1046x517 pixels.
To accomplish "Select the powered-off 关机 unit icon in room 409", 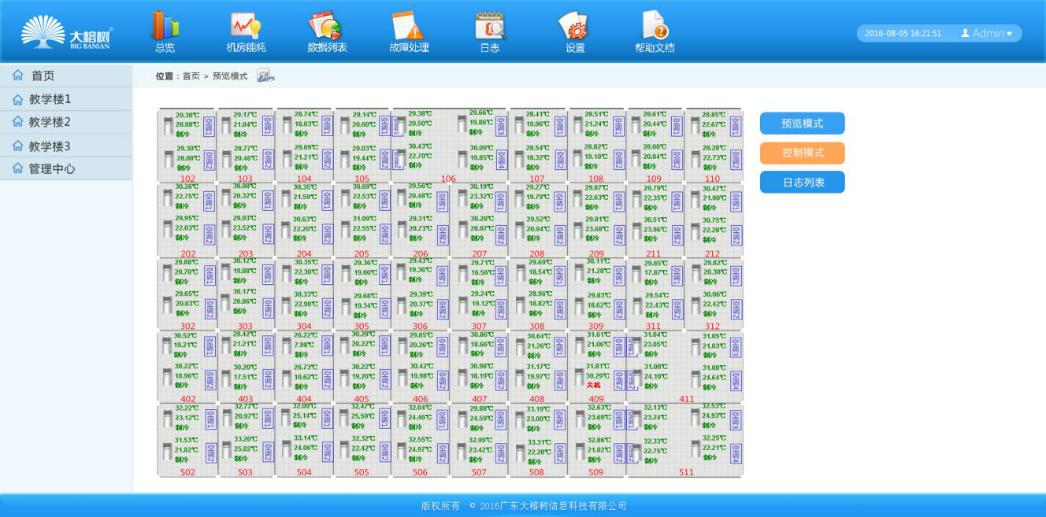I will 578,376.
